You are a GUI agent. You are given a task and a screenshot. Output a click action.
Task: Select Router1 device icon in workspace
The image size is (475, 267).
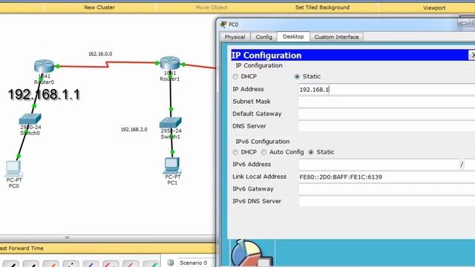point(170,63)
